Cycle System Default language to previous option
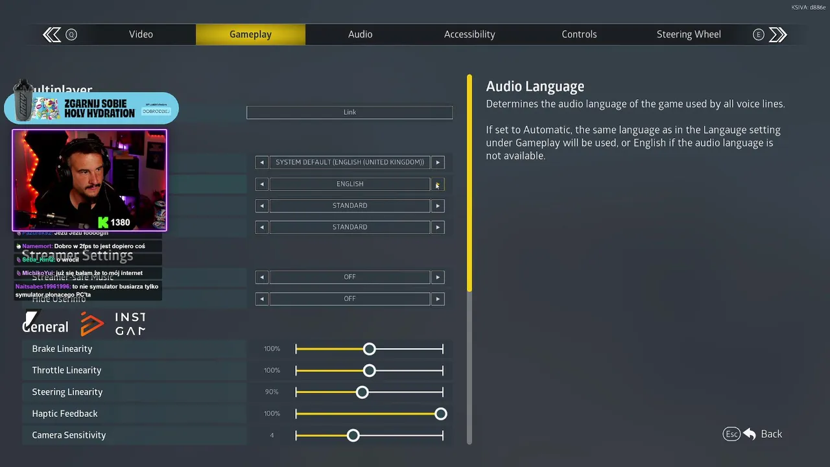The width and height of the screenshot is (830, 467). pyautogui.click(x=262, y=162)
